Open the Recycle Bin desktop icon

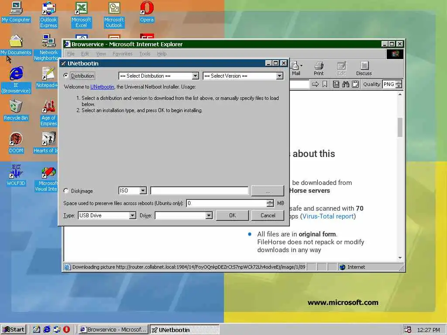pyautogui.click(x=16, y=110)
